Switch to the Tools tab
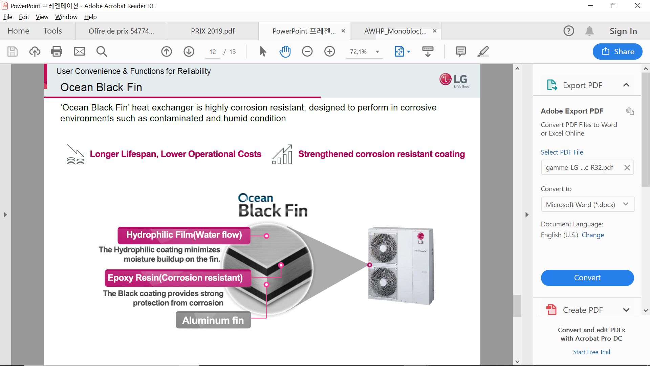Viewport: 650px width, 366px height. click(x=52, y=31)
